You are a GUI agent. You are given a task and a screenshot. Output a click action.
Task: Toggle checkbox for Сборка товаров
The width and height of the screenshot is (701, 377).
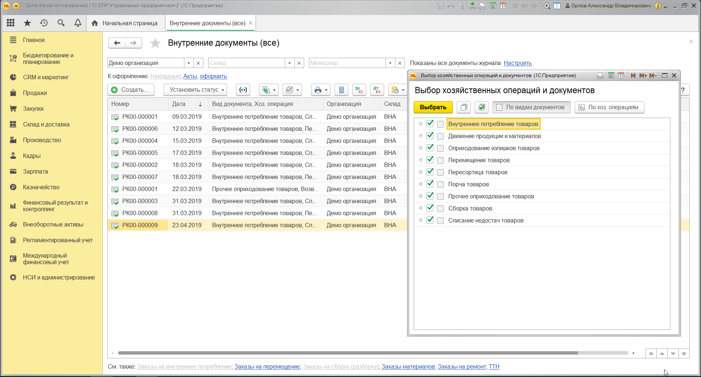(x=430, y=208)
